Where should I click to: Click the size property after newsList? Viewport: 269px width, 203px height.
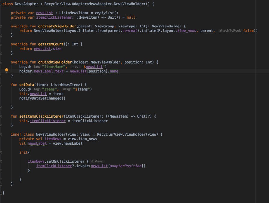point(57,49)
